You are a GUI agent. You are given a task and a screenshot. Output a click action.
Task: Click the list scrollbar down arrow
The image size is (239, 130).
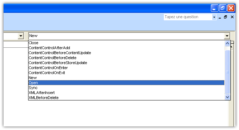point(227,97)
